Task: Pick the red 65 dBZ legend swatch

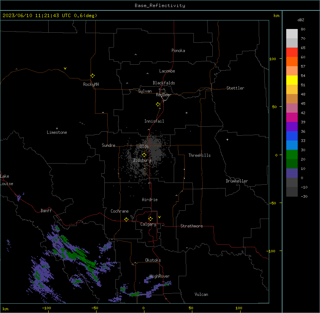Action: (x=292, y=52)
